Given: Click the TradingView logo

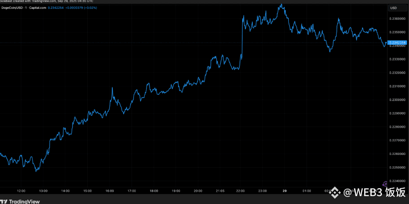Looking at the screenshot, I should tap(20, 201).
